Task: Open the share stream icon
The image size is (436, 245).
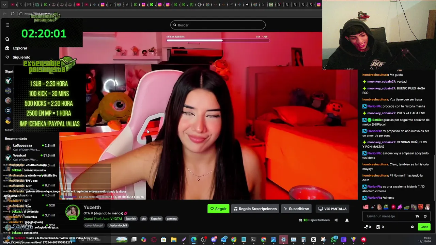Action: click(x=336, y=220)
